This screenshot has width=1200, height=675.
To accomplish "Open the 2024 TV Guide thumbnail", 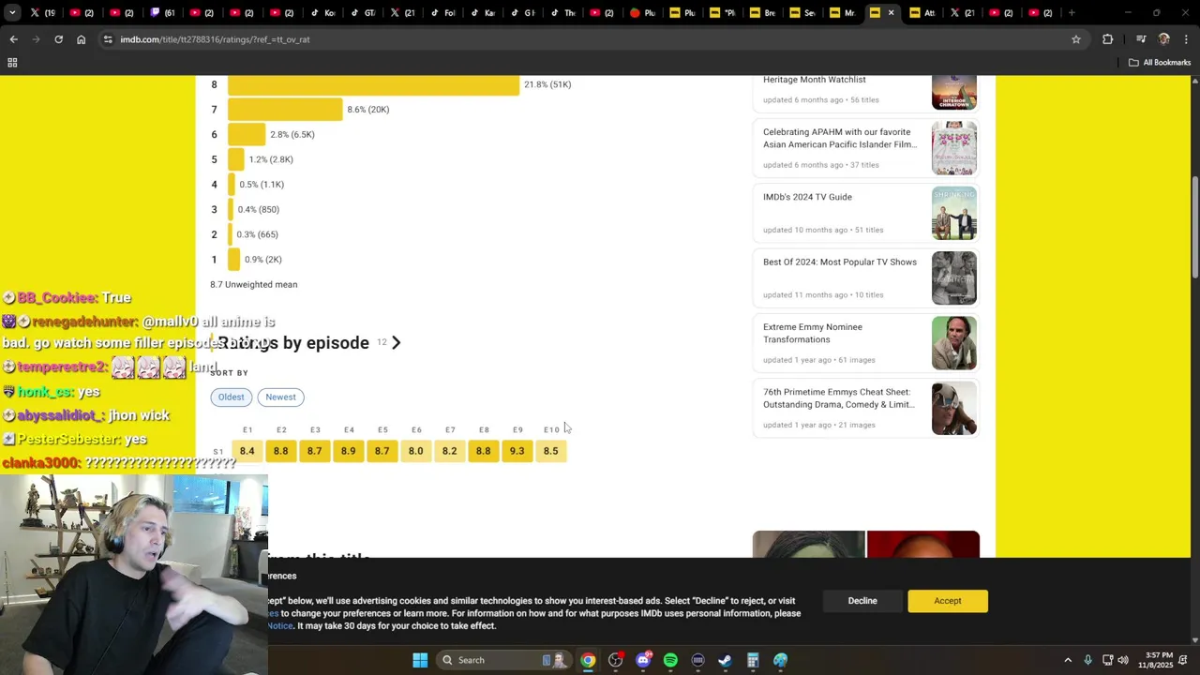I will point(954,213).
